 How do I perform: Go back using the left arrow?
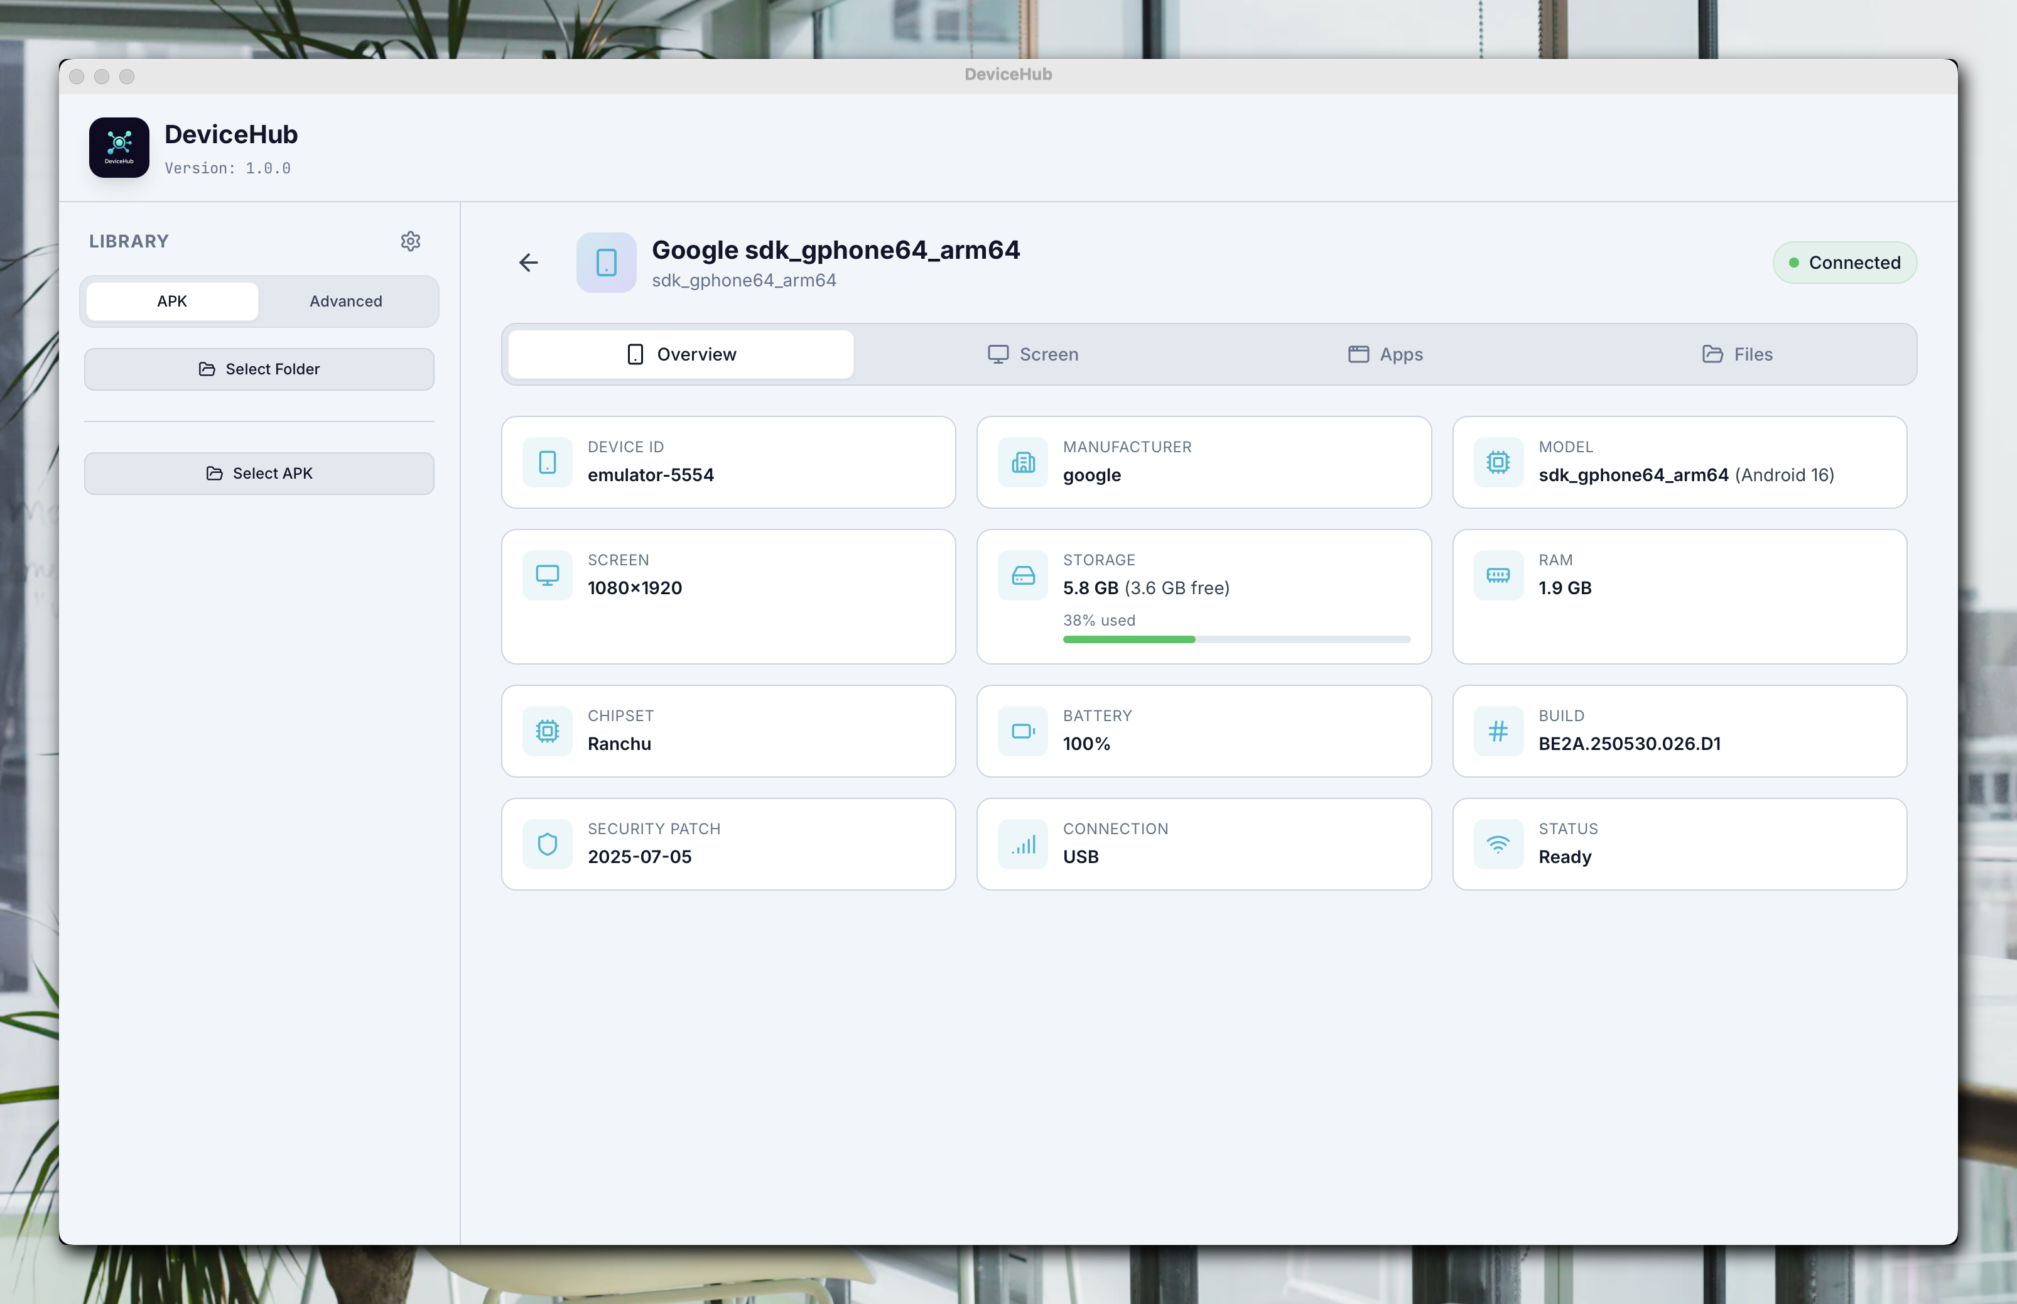click(528, 263)
